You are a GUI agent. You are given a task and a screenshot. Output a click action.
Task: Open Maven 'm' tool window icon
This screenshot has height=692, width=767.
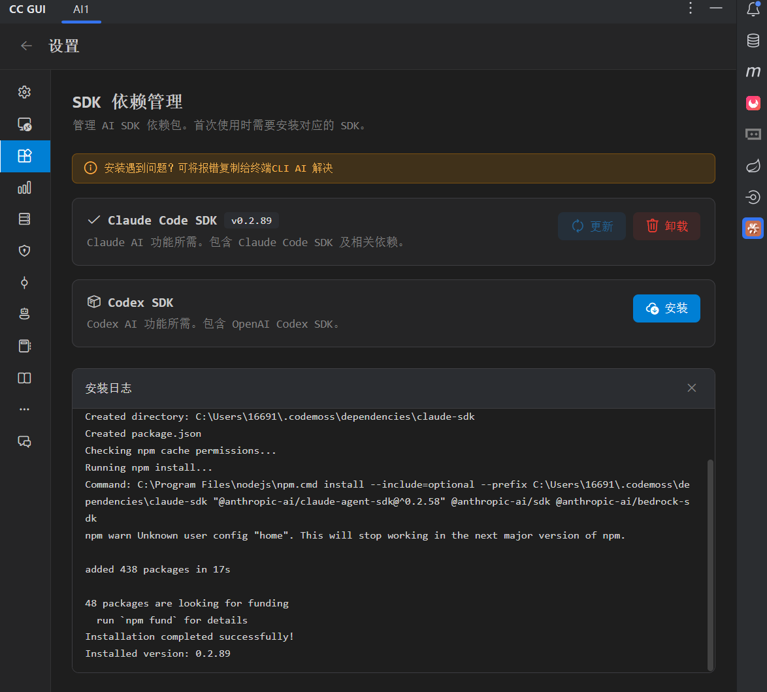pyautogui.click(x=753, y=72)
